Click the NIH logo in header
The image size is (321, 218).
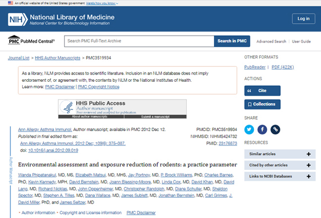[18, 19]
